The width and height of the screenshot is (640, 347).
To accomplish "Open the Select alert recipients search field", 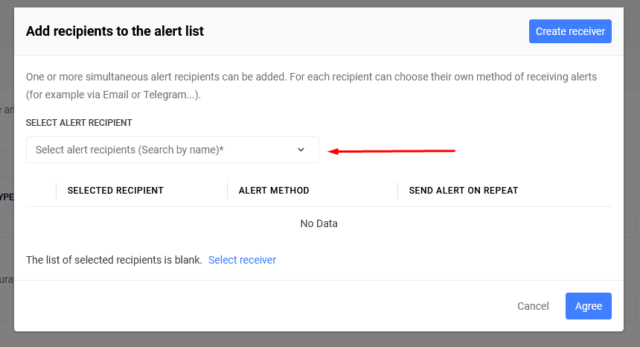I will point(172,150).
